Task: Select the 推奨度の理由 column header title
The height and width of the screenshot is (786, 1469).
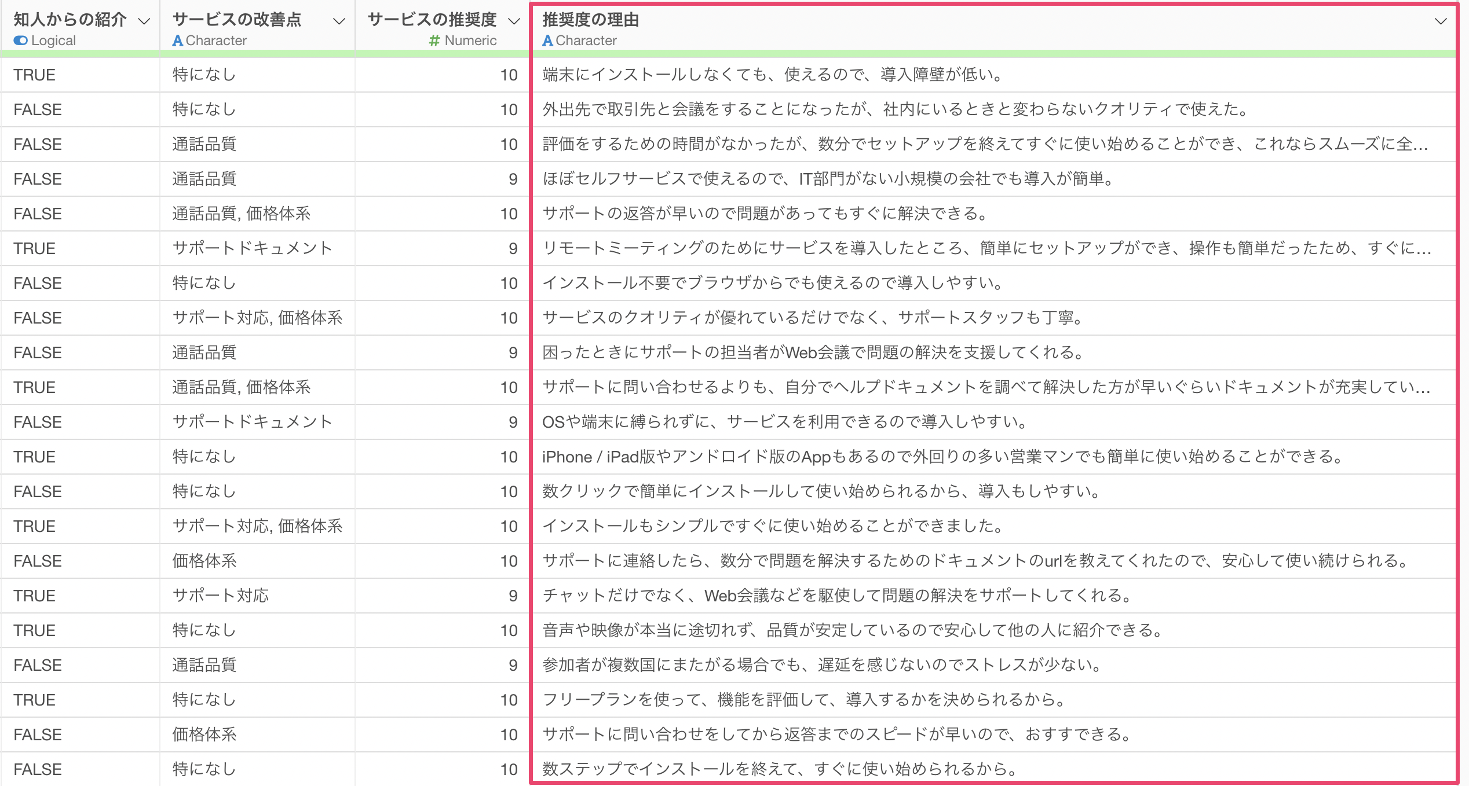Action: [x=590, y=20]
